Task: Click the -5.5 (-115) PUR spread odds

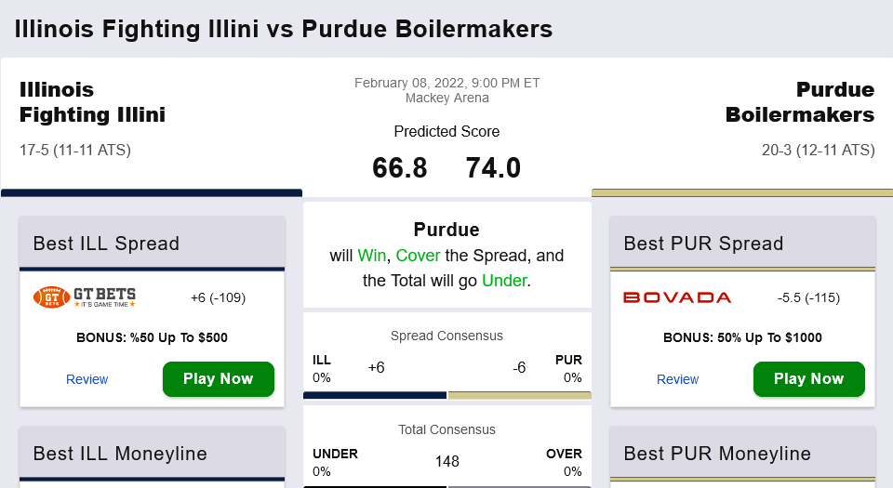Action: 808,297
